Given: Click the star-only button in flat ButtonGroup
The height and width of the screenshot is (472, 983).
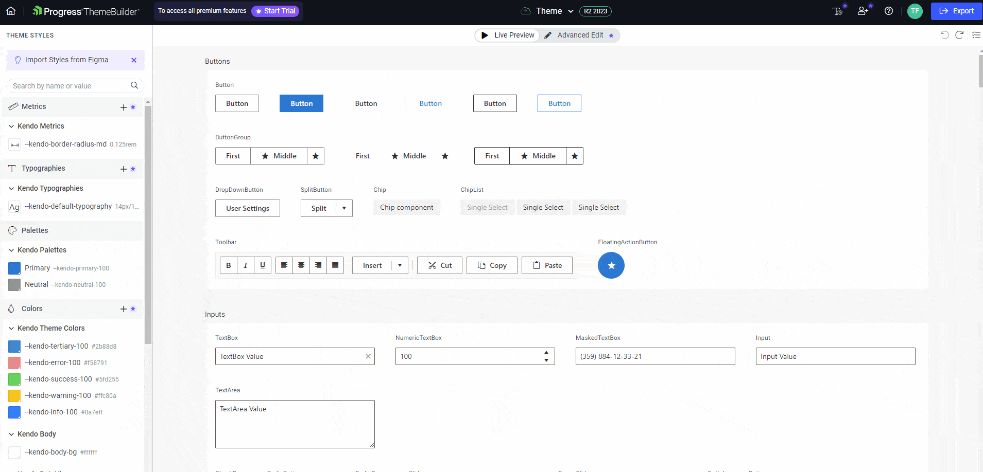Looking at the screenshot, I should click(x=445, y=156).
